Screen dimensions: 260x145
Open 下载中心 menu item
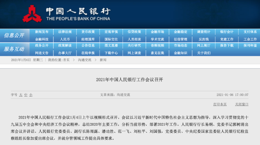point(111,53)
